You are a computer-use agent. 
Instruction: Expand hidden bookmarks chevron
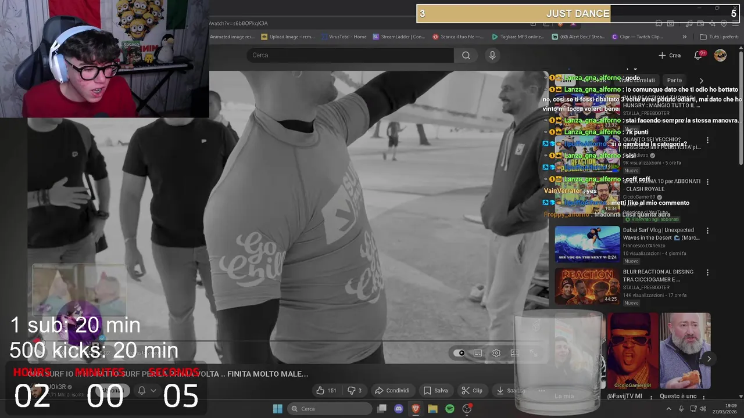click(684, 37)
